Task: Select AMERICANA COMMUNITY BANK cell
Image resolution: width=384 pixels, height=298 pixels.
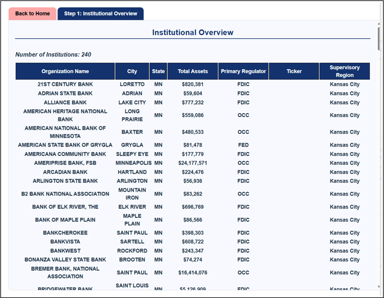Action: coord(65,154)
